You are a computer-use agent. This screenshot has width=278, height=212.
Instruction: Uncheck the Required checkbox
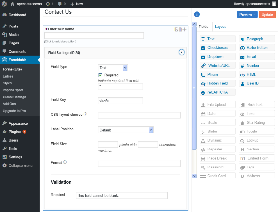click(100, 75)
